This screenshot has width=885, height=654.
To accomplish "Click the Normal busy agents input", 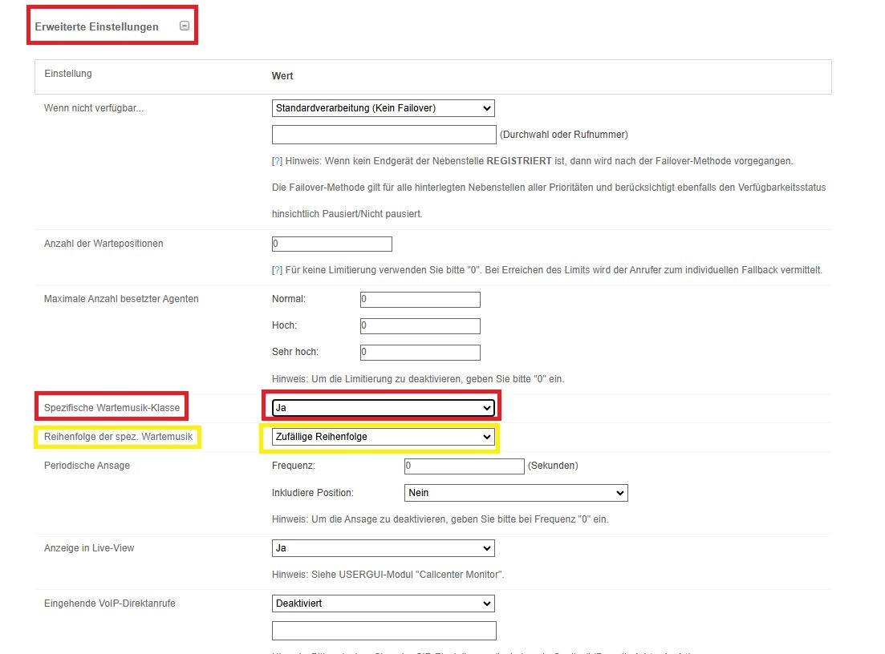I will (420, 300).
